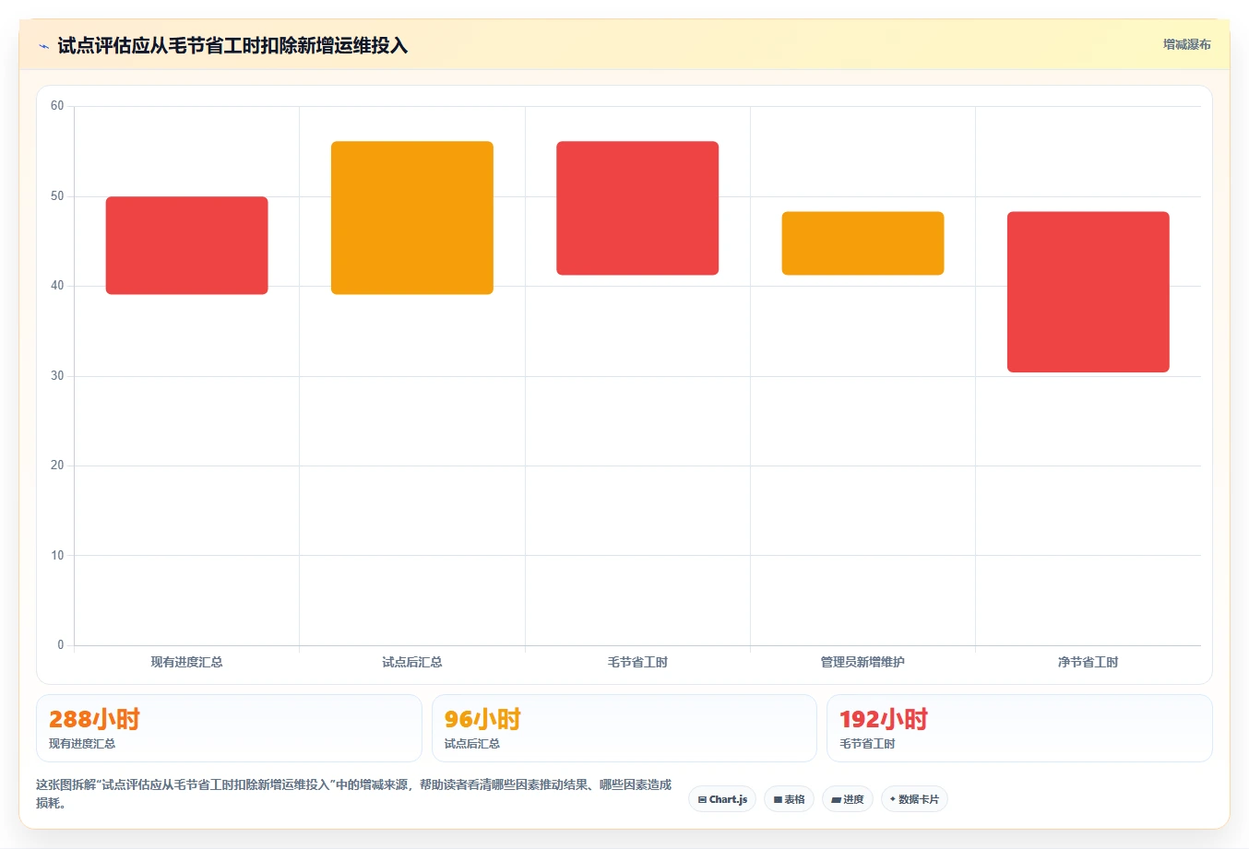
Task: Click the orange 管理员新增维护 bar
Action: coord(862,243)
